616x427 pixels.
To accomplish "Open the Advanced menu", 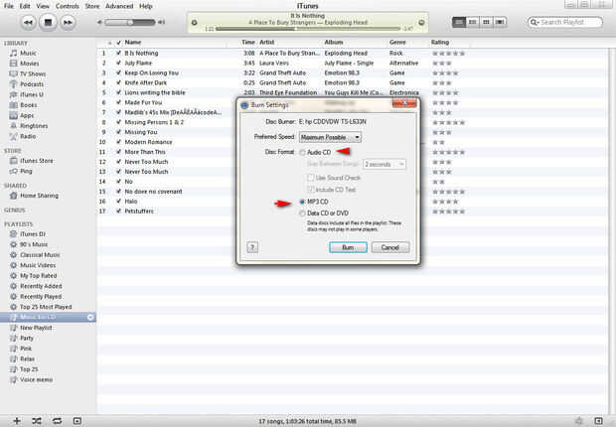I will (x=119, y=6).
